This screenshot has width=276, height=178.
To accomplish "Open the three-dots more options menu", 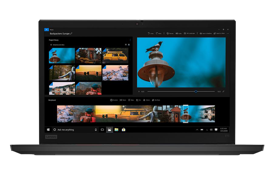I will click(x=228, y=34).
